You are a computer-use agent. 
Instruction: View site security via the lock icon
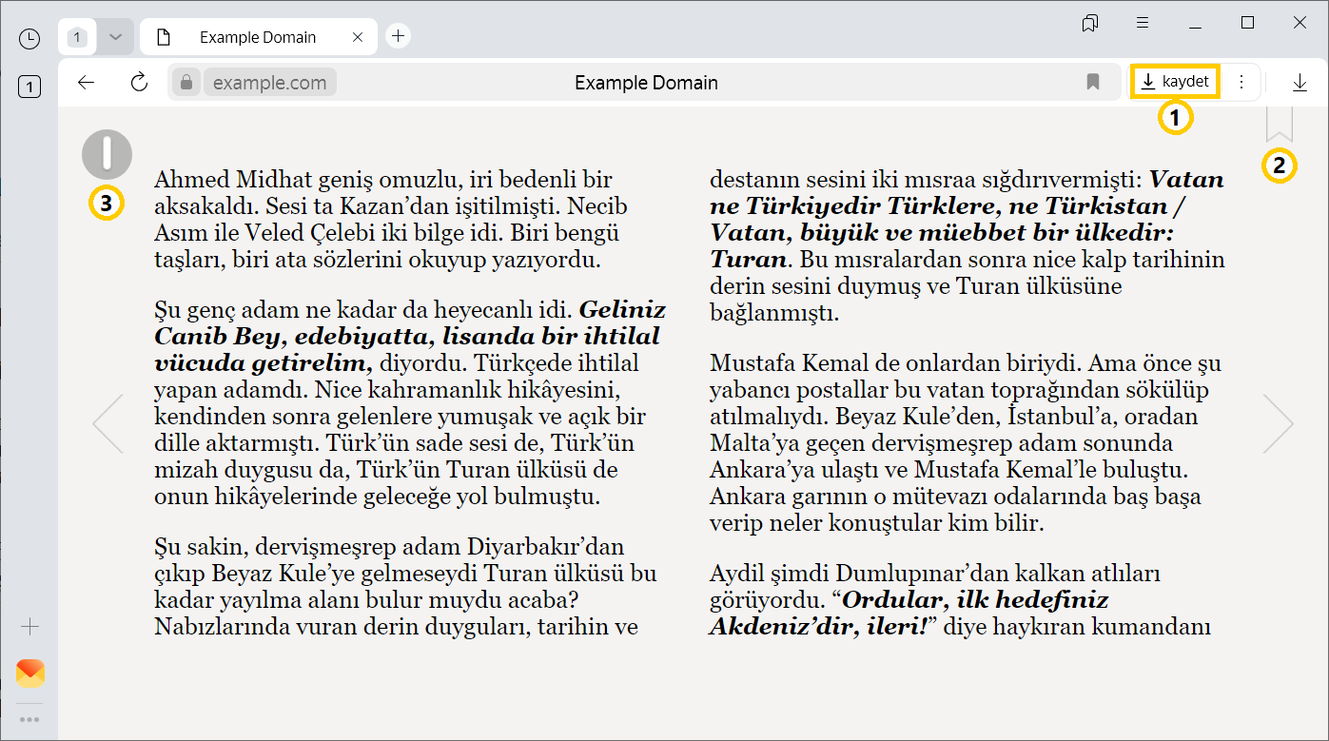tap(185, 82)
